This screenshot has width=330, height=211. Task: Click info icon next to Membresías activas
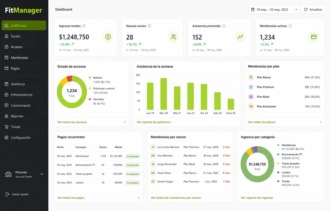point(290,26)
